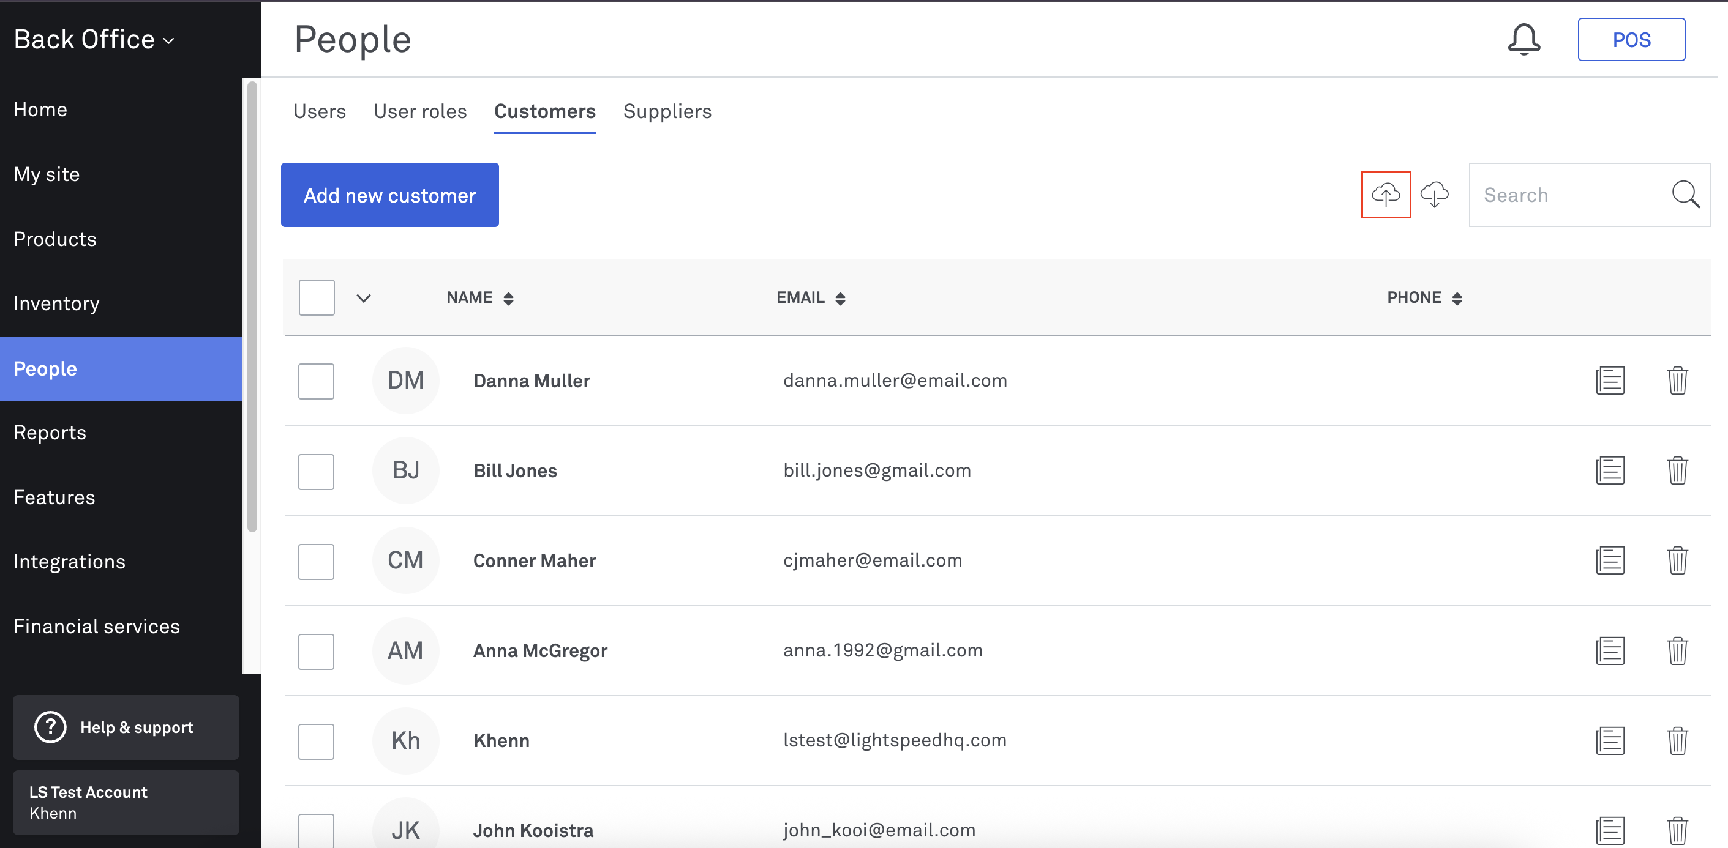
Task: Check the box for Conner Maher
Action: tap(316, 561)
